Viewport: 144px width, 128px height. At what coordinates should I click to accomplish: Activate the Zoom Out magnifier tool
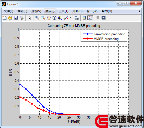pyautogui.click(x=43, y=18)
